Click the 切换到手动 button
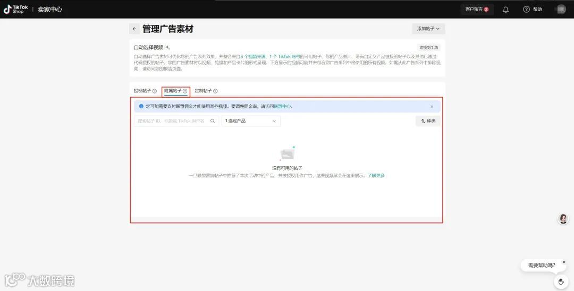The width and height of the screenshot is (574, 291). click(428, 47)
